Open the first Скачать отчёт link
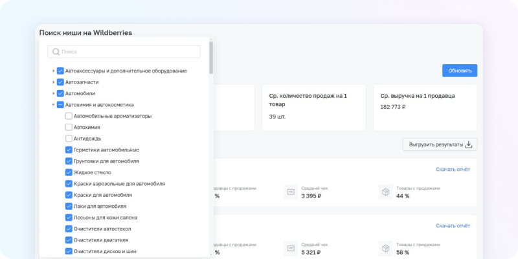 (453, 170)
